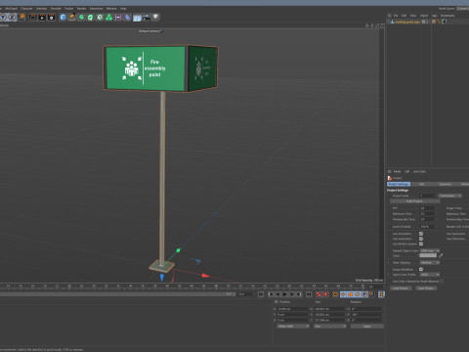The image size is (469, 352).
Task: Edit the Position X coordinate field
Action: [292, 309]
